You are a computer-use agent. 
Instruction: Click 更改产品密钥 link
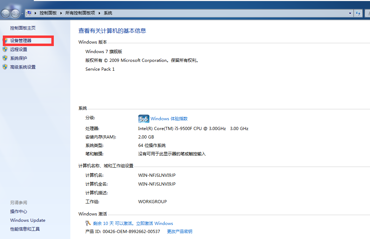(179, 232)
